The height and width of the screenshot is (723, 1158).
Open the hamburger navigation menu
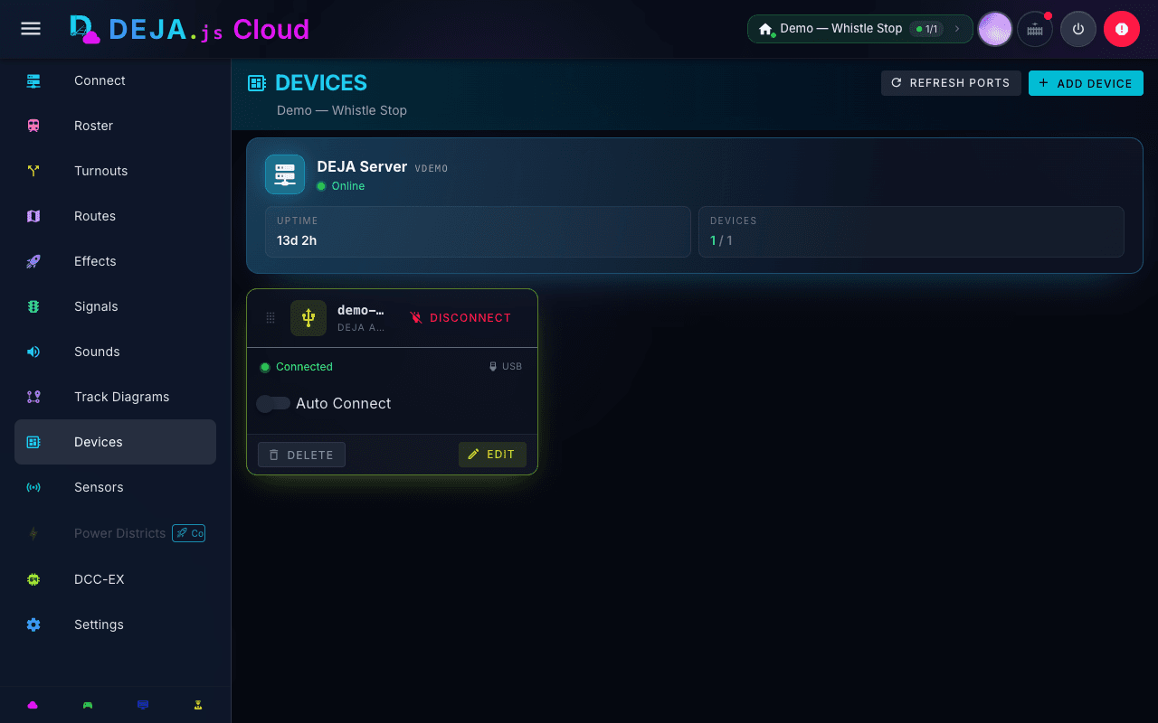click(31, 29)
